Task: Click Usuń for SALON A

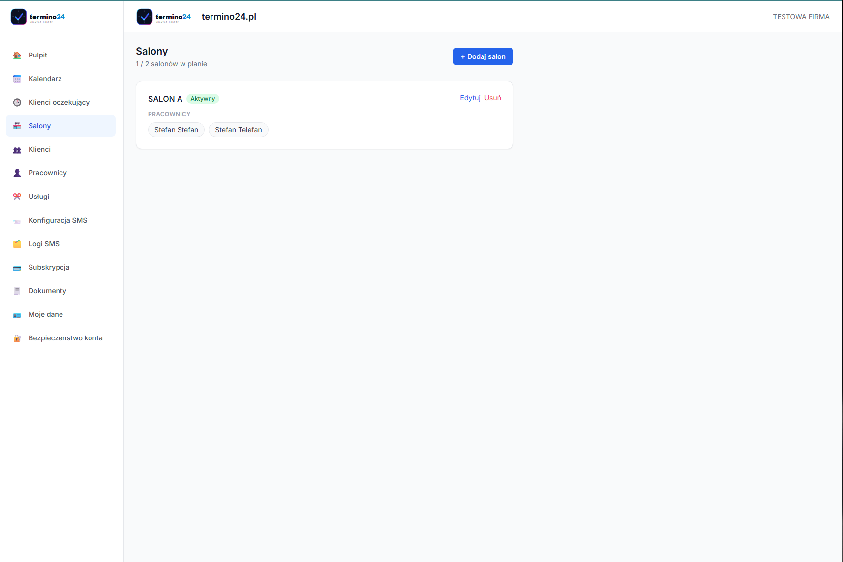Action: tap(493, 98)
